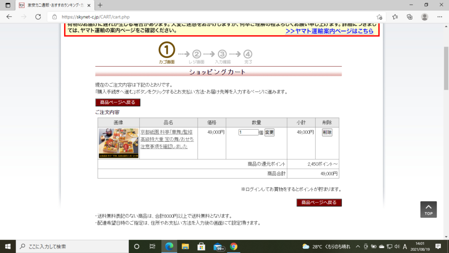
Task: Open the Collections icon
Action: 410,17
